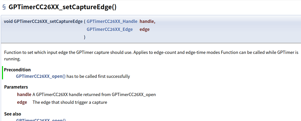Open GPTimerCC26XX_open() link under Precondition

[41, 76]
